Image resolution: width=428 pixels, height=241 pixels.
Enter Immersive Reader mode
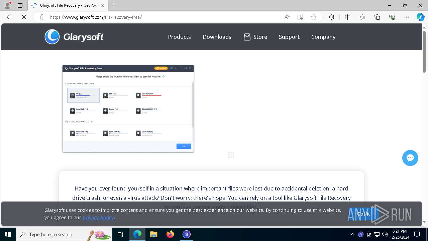[300, 17]
